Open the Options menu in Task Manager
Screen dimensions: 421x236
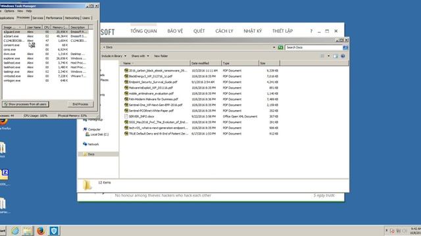coord(9,11)
